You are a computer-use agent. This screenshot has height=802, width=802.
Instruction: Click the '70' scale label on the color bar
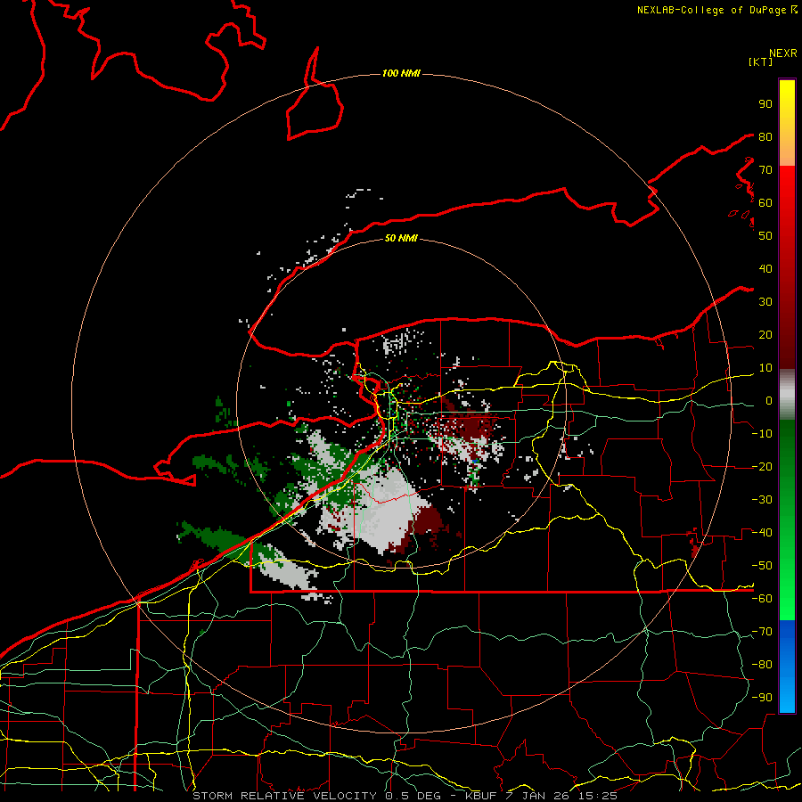[765, 170]
